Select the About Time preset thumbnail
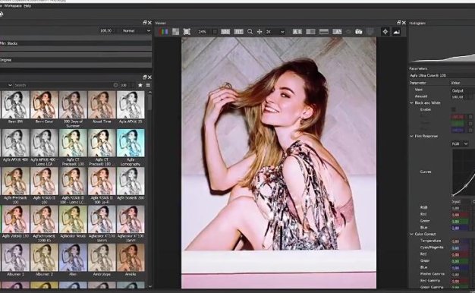Image resolution: width=475 pixels, height=293 pixels. (102, 105)
